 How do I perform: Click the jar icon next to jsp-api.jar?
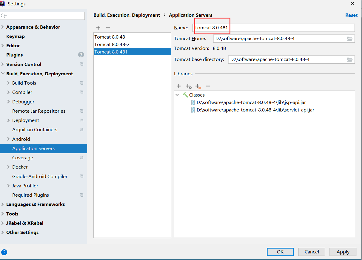[x=193, y=103]
